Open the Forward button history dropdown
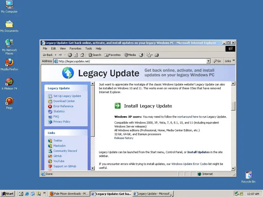Image resolution: width=263 pixels, height=197 pixels. pyautogui.click(x=65, y=55)
